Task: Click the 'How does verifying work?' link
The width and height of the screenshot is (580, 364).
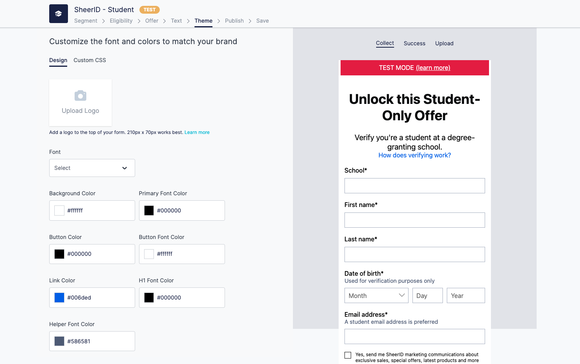Action: point(414,155)
